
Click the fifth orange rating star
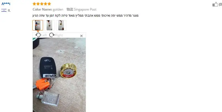(x=49, y=4)
